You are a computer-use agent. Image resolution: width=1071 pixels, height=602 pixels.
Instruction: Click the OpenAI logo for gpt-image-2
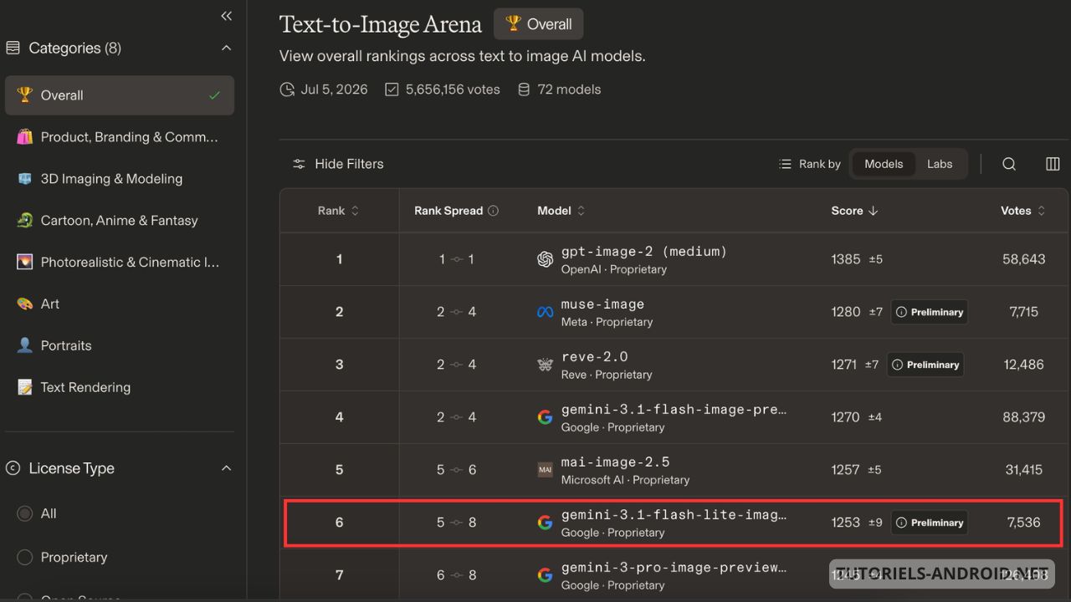click(x=545, y=260)
